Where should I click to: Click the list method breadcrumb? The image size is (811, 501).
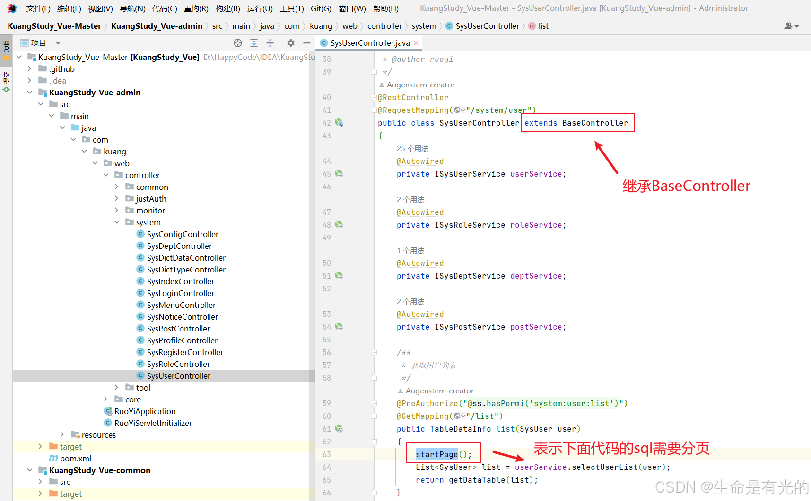coord(538,26)
